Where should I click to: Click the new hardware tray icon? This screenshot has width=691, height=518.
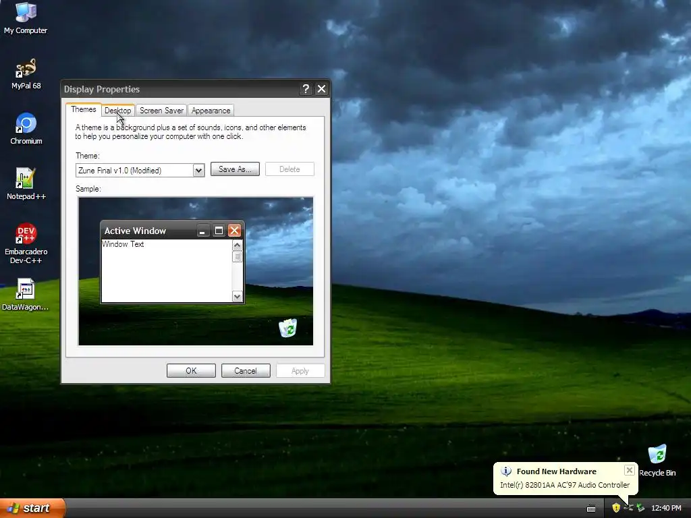[628, 508]
